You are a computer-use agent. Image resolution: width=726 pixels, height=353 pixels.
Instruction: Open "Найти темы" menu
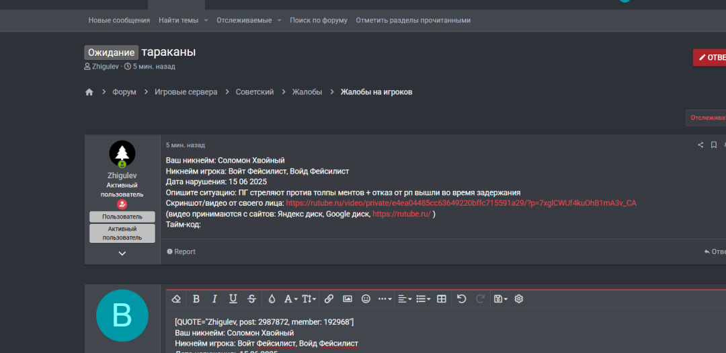point(179,20)
